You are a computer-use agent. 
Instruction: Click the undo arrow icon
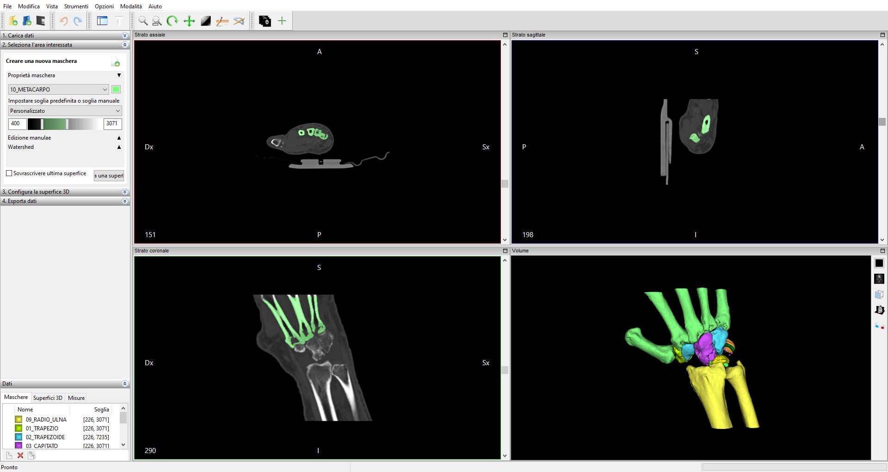(64, 21)
